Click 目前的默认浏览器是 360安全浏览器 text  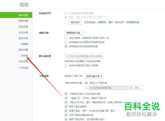click(x=83, y=61)
